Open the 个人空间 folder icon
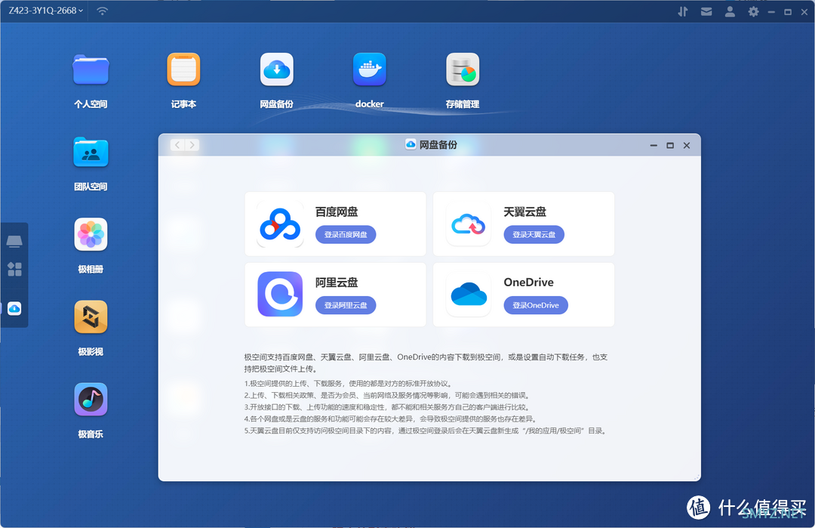815x528 pixels. tap(91, 69)
